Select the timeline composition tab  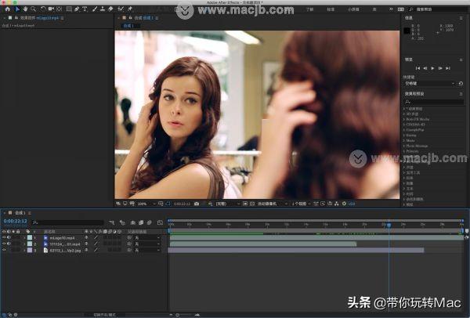point(20,213)
